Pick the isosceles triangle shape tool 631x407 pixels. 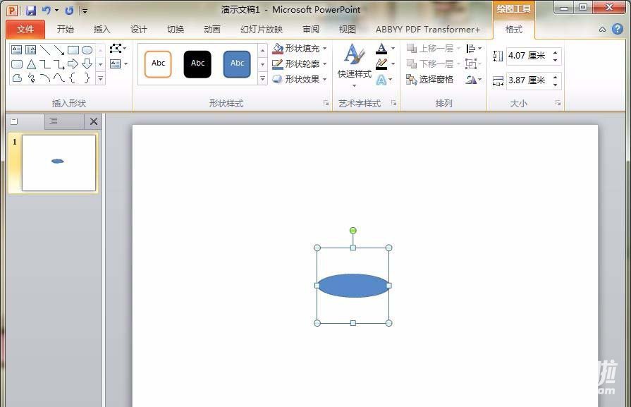pos(31,64)
